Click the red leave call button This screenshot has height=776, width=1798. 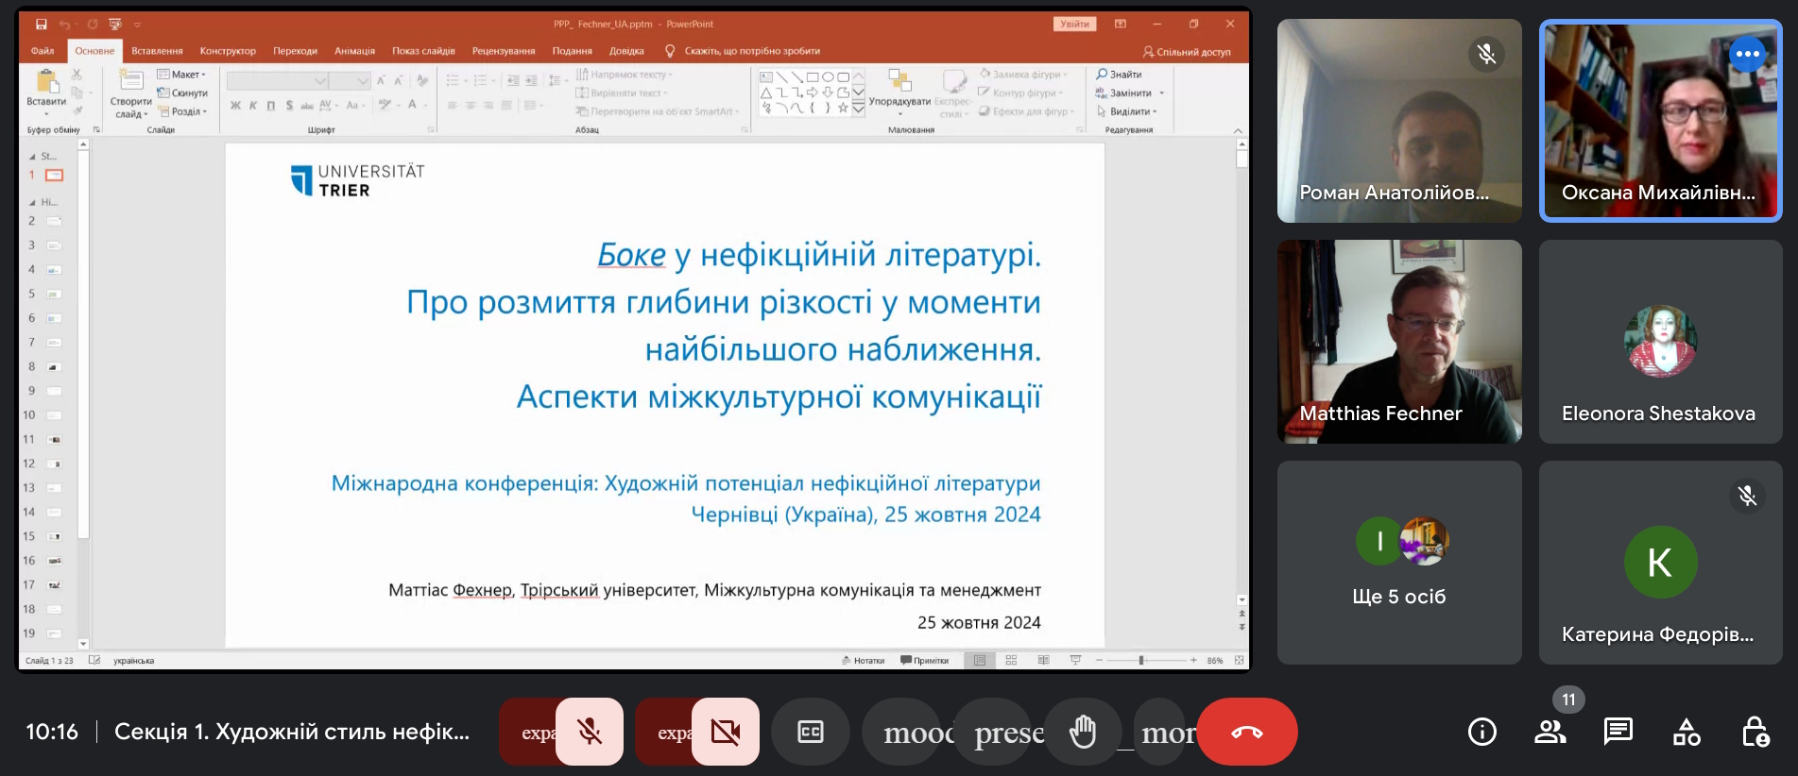click(1247, 732)
